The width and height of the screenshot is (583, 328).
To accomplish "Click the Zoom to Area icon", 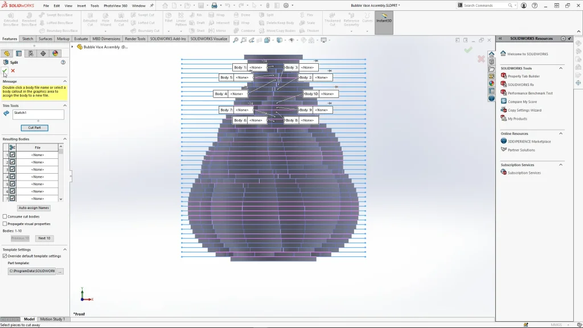I will [244, 40].
